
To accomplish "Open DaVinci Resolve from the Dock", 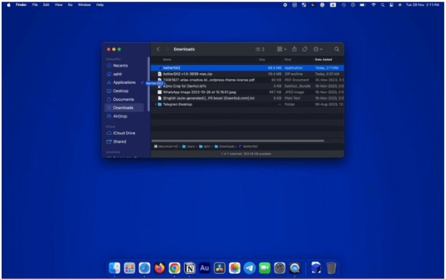I will point(220,268).
